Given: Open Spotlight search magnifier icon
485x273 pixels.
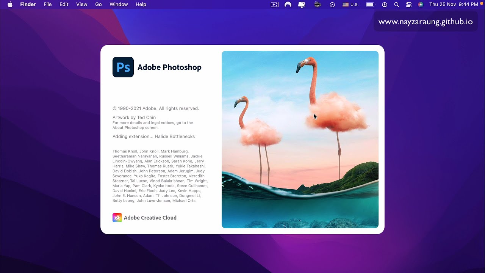Looking at the screenshot, I should (x=397, y=5).
